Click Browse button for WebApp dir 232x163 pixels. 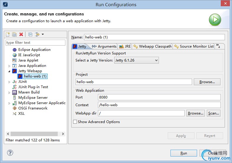195,113
